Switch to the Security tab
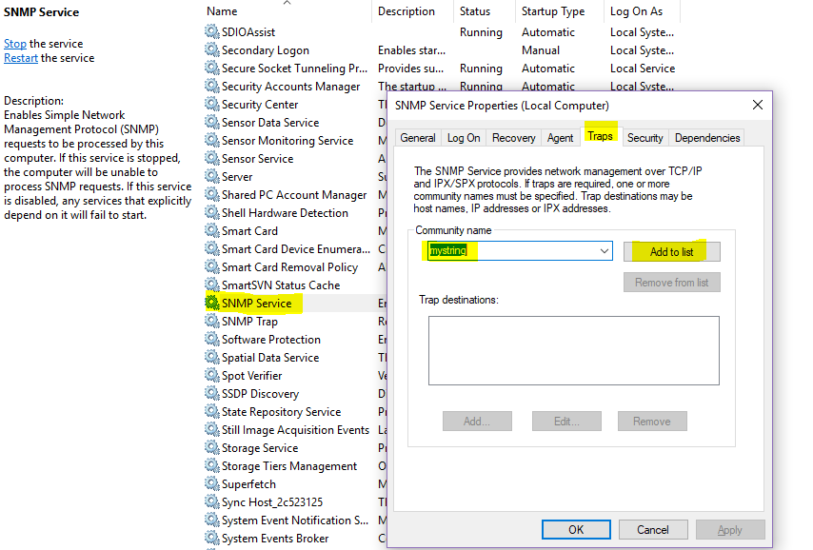This screenshot has width=813, height=550. tap(644, 137)
